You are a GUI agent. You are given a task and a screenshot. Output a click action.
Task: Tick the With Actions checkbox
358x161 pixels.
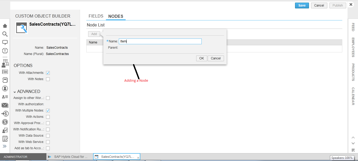click(48, 117)
